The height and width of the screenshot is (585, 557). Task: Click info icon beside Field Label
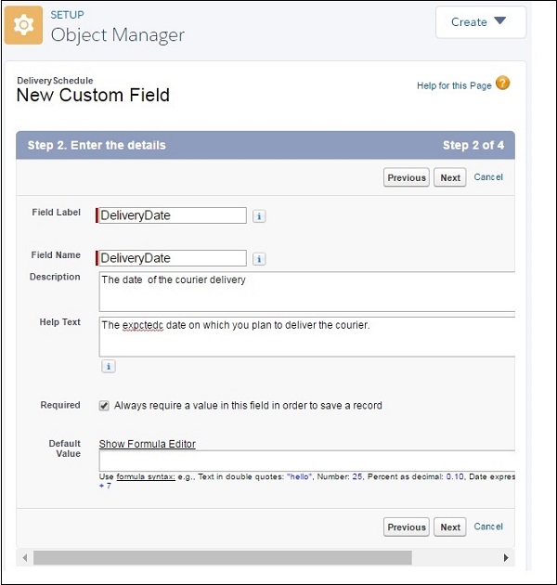tap(260, 215)
